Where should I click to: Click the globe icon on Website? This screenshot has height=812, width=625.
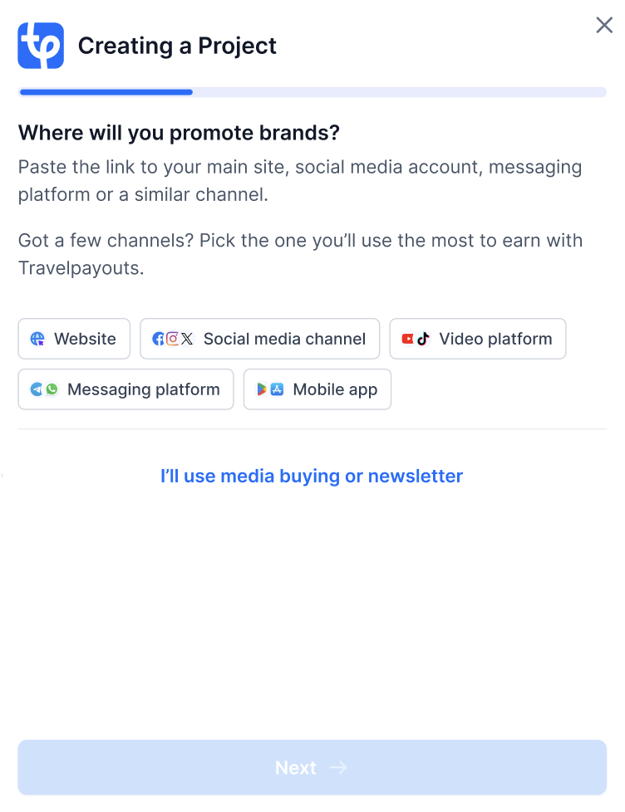[x=37, y=339]
